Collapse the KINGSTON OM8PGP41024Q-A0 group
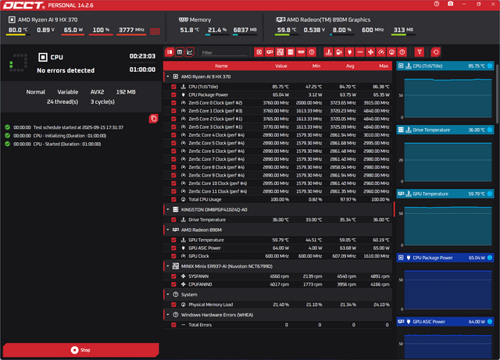This screenshot has height=360, width=500. tap(168, 209)
